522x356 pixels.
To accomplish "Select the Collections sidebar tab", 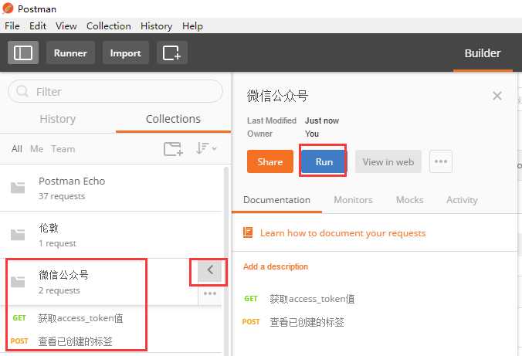I will pyautogui.click(x=173, y=119).
